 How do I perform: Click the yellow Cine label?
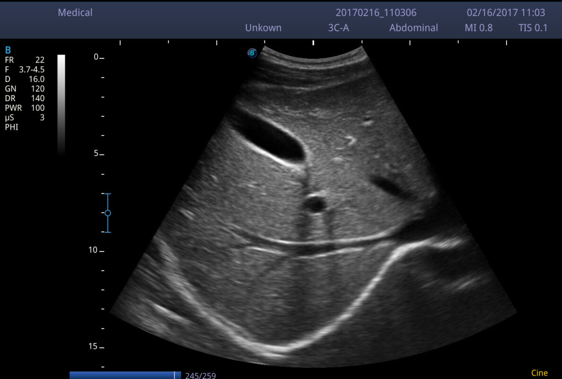click(539, 373)
